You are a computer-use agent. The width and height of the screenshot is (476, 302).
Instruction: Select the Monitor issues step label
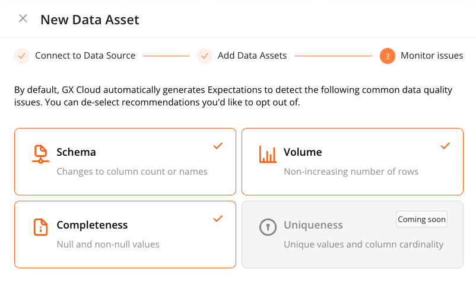coord(431,56)
